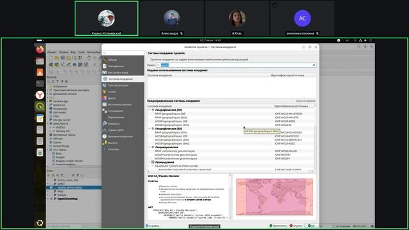Image resolution: width=409 pixels, height=230 pixels.
Task: Confirm the dialog with OK
Action: click(x=311, y=226)
